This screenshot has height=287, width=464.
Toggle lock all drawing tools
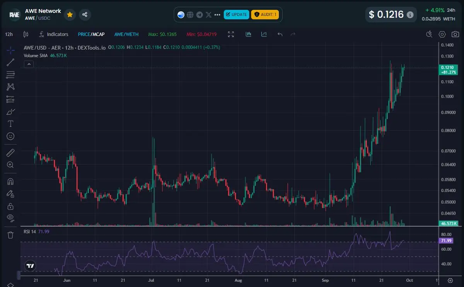coord(10,206)
